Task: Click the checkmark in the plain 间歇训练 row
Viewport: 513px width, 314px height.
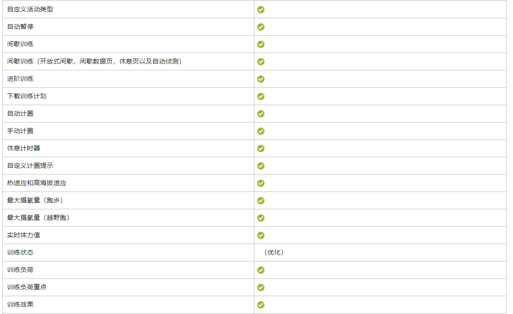Action: (x=261, y=44)
